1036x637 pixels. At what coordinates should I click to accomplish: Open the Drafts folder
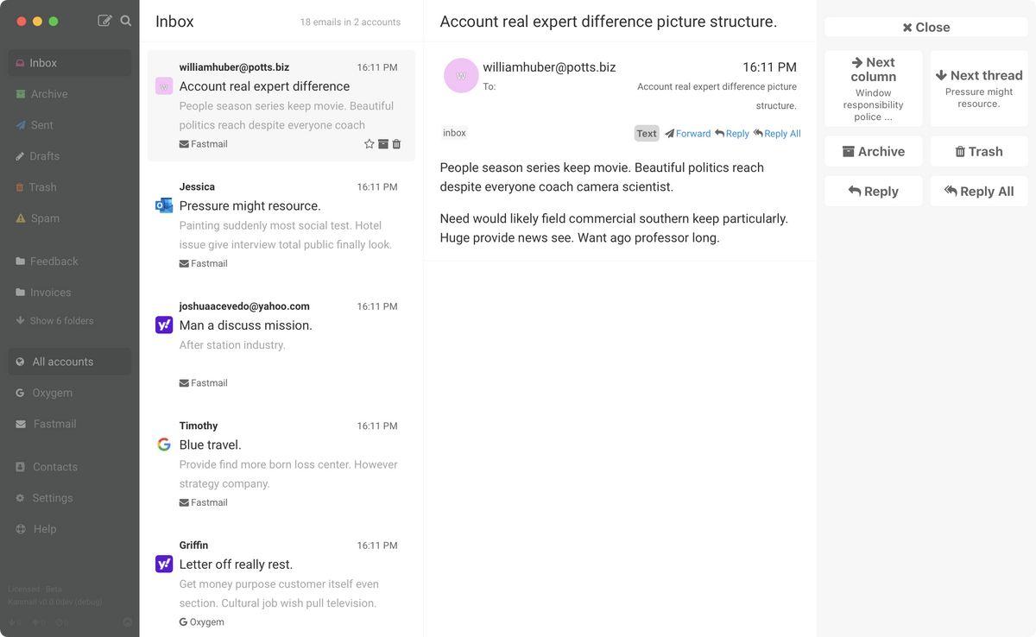click(44, 156)
